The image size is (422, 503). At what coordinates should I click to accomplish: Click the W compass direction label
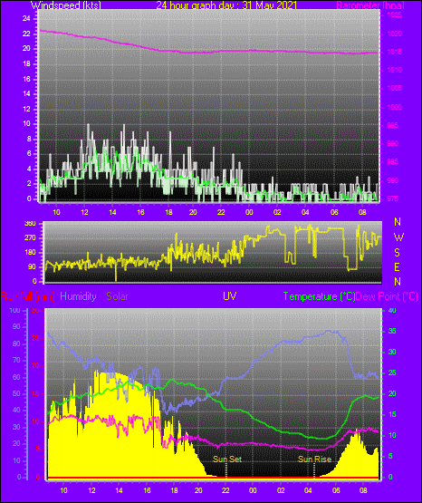(x=398, y=237)
